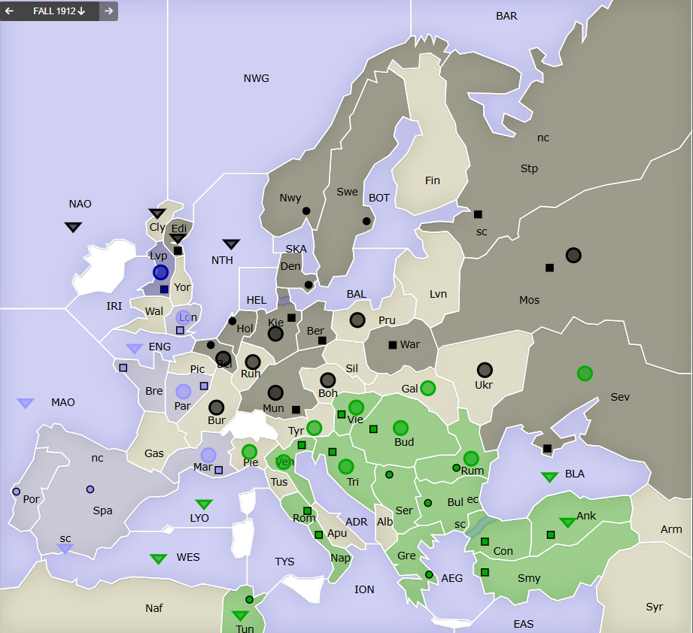Viewport: 693px width, 633px height.
Task: Click the ION sea label
Action: point(364,589)
